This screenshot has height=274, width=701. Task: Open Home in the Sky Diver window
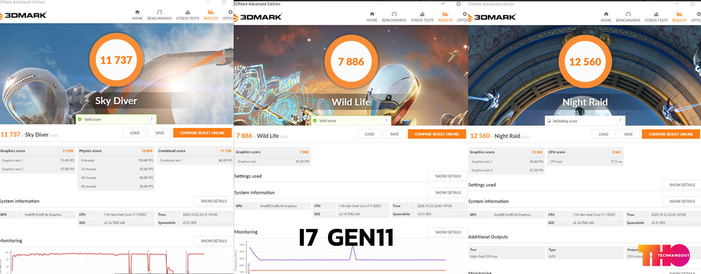137,15
